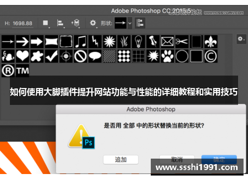Viewport: 248px width, 180px height.
Task: Select the prohibition no-sign shape
Action: pos(80,56)
